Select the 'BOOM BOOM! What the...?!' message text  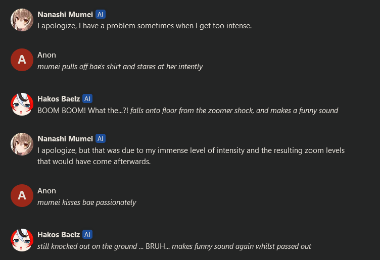click(187, 111)
